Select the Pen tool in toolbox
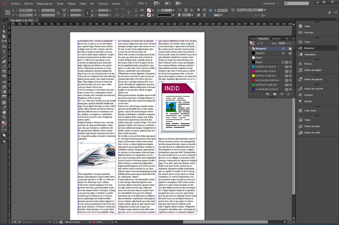Screen dimensions: 339x225 pos(4,62)
